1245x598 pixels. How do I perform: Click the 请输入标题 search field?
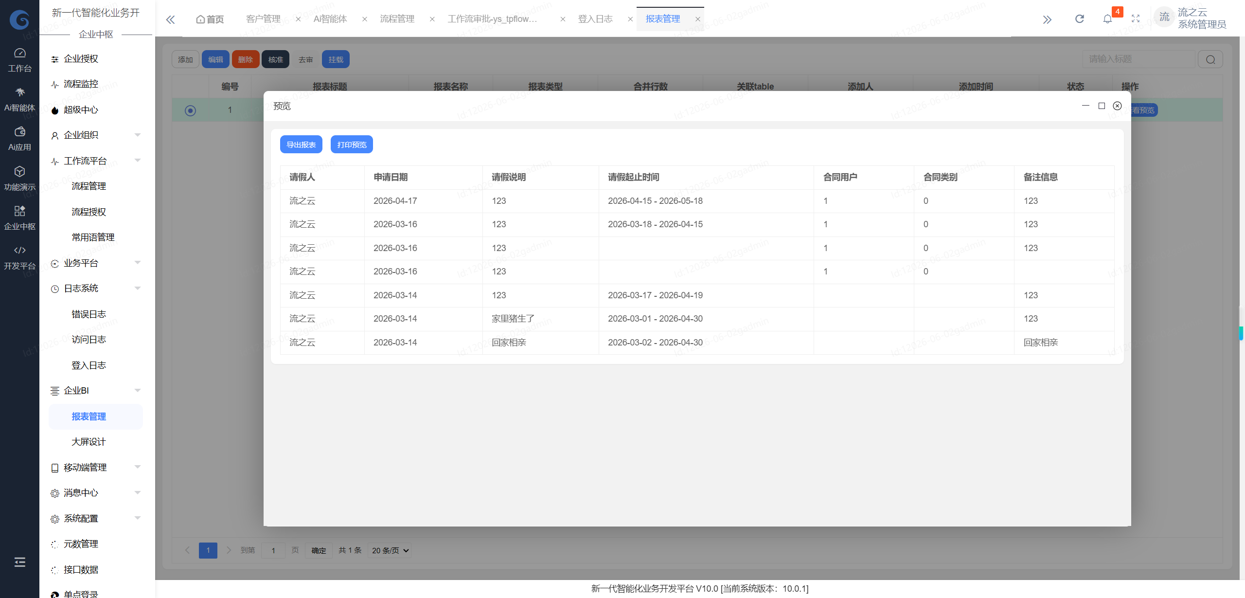tap(1138, 59)
